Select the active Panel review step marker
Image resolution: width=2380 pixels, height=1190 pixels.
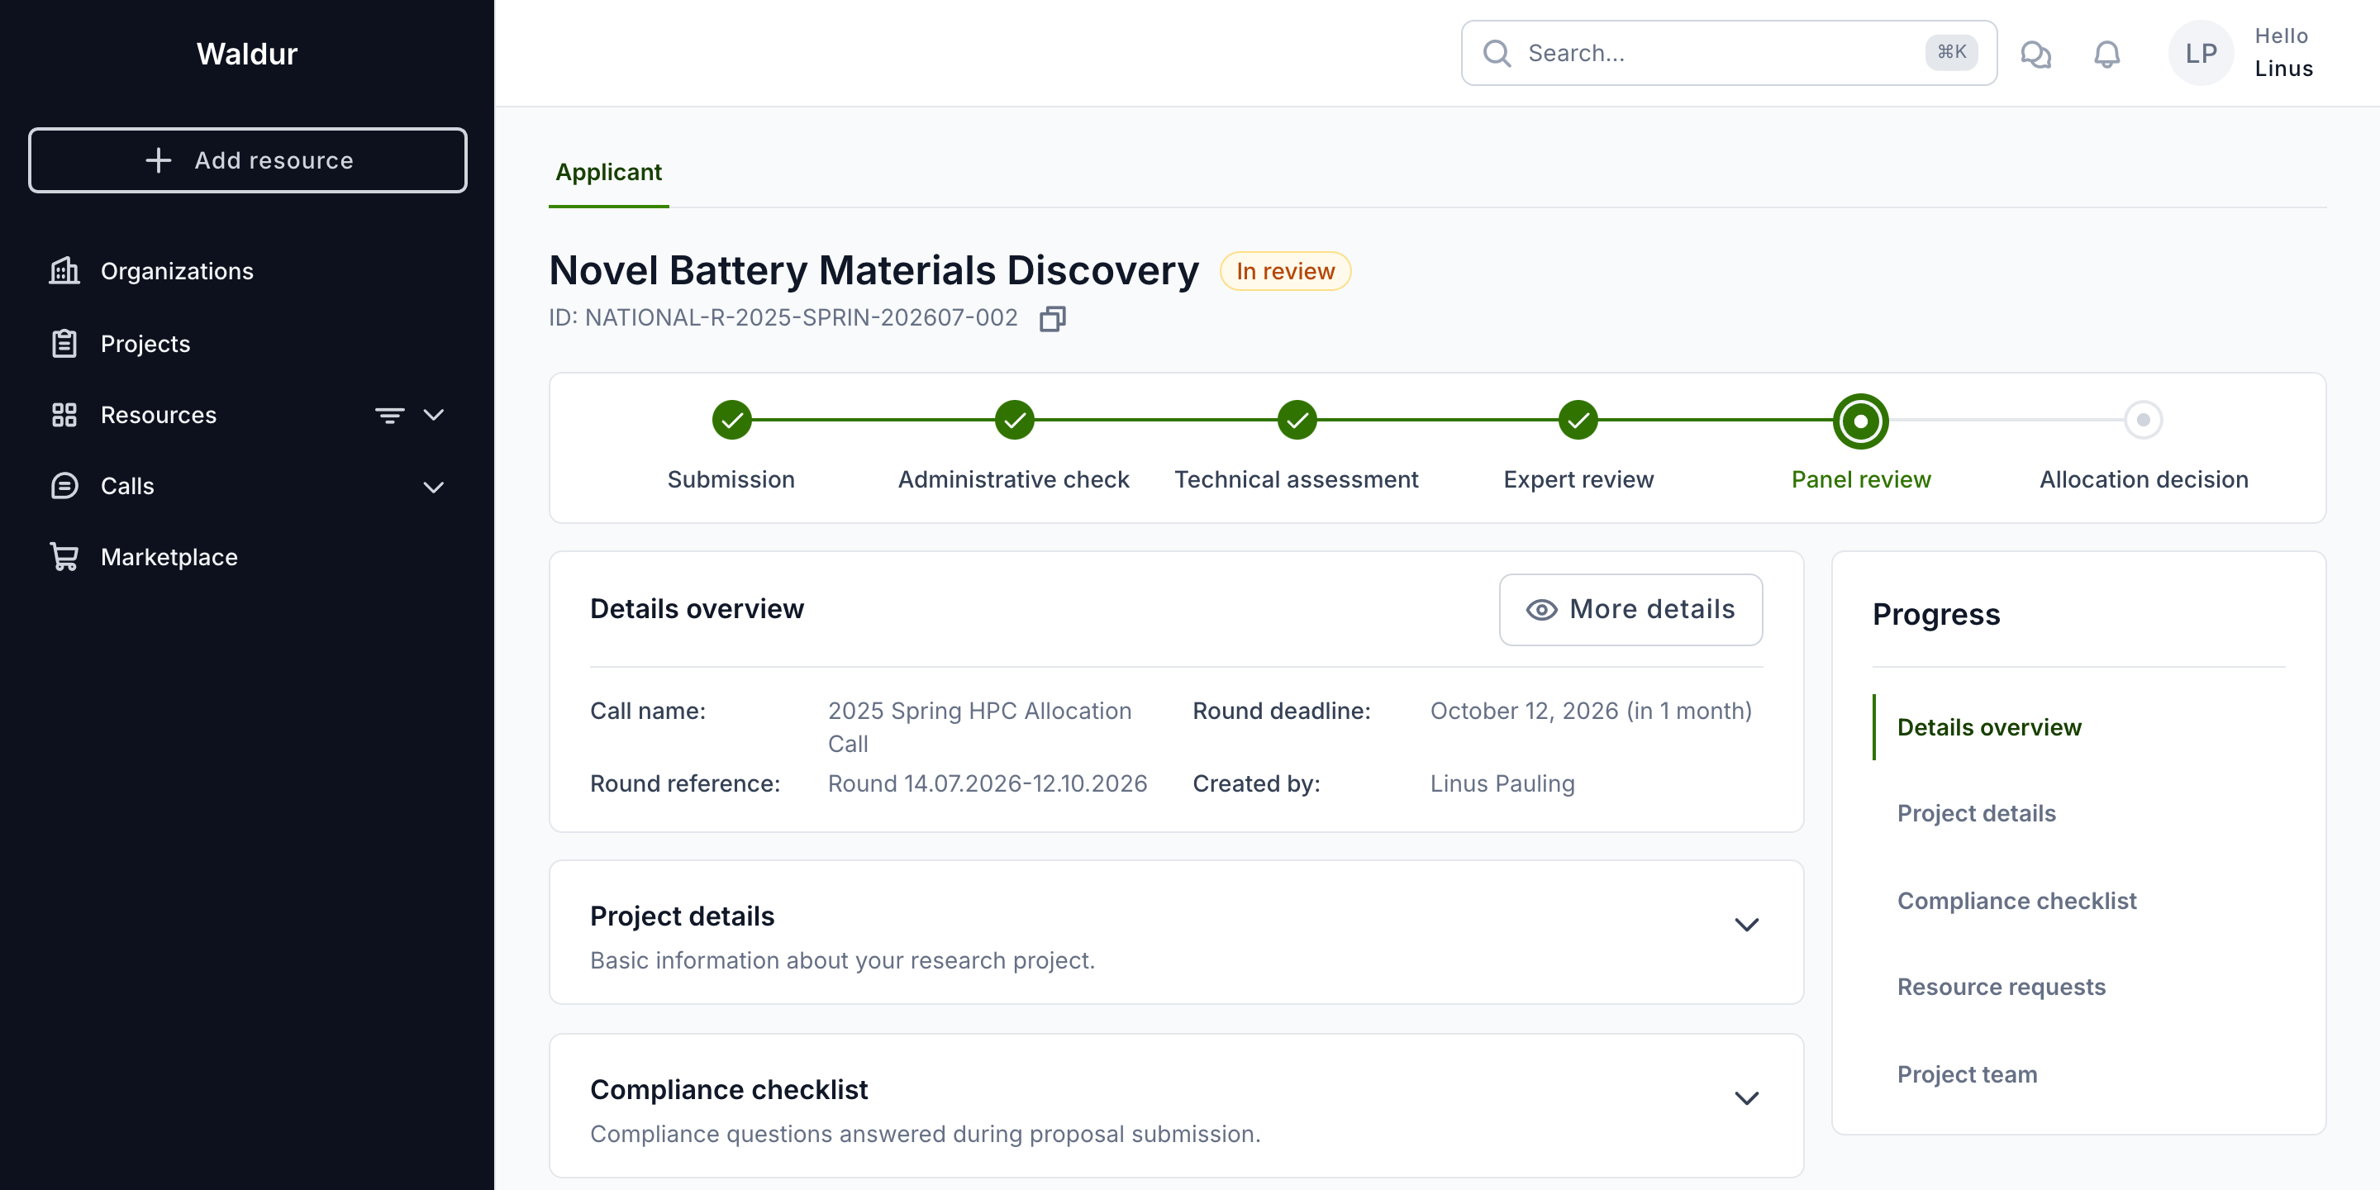tap(1861, 421)
